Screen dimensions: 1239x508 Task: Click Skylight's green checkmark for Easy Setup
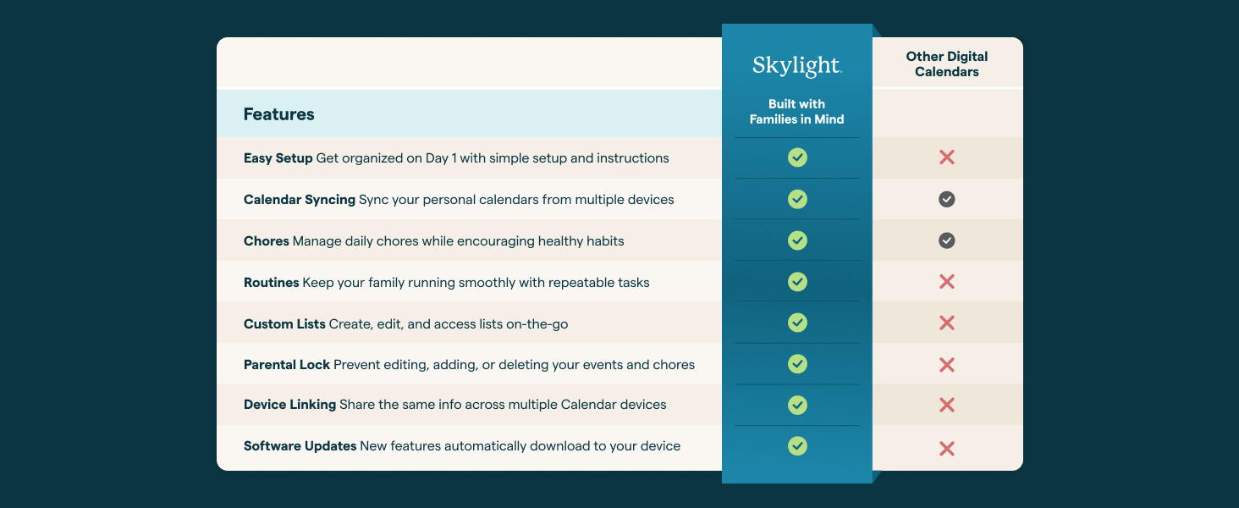[797, 157]
